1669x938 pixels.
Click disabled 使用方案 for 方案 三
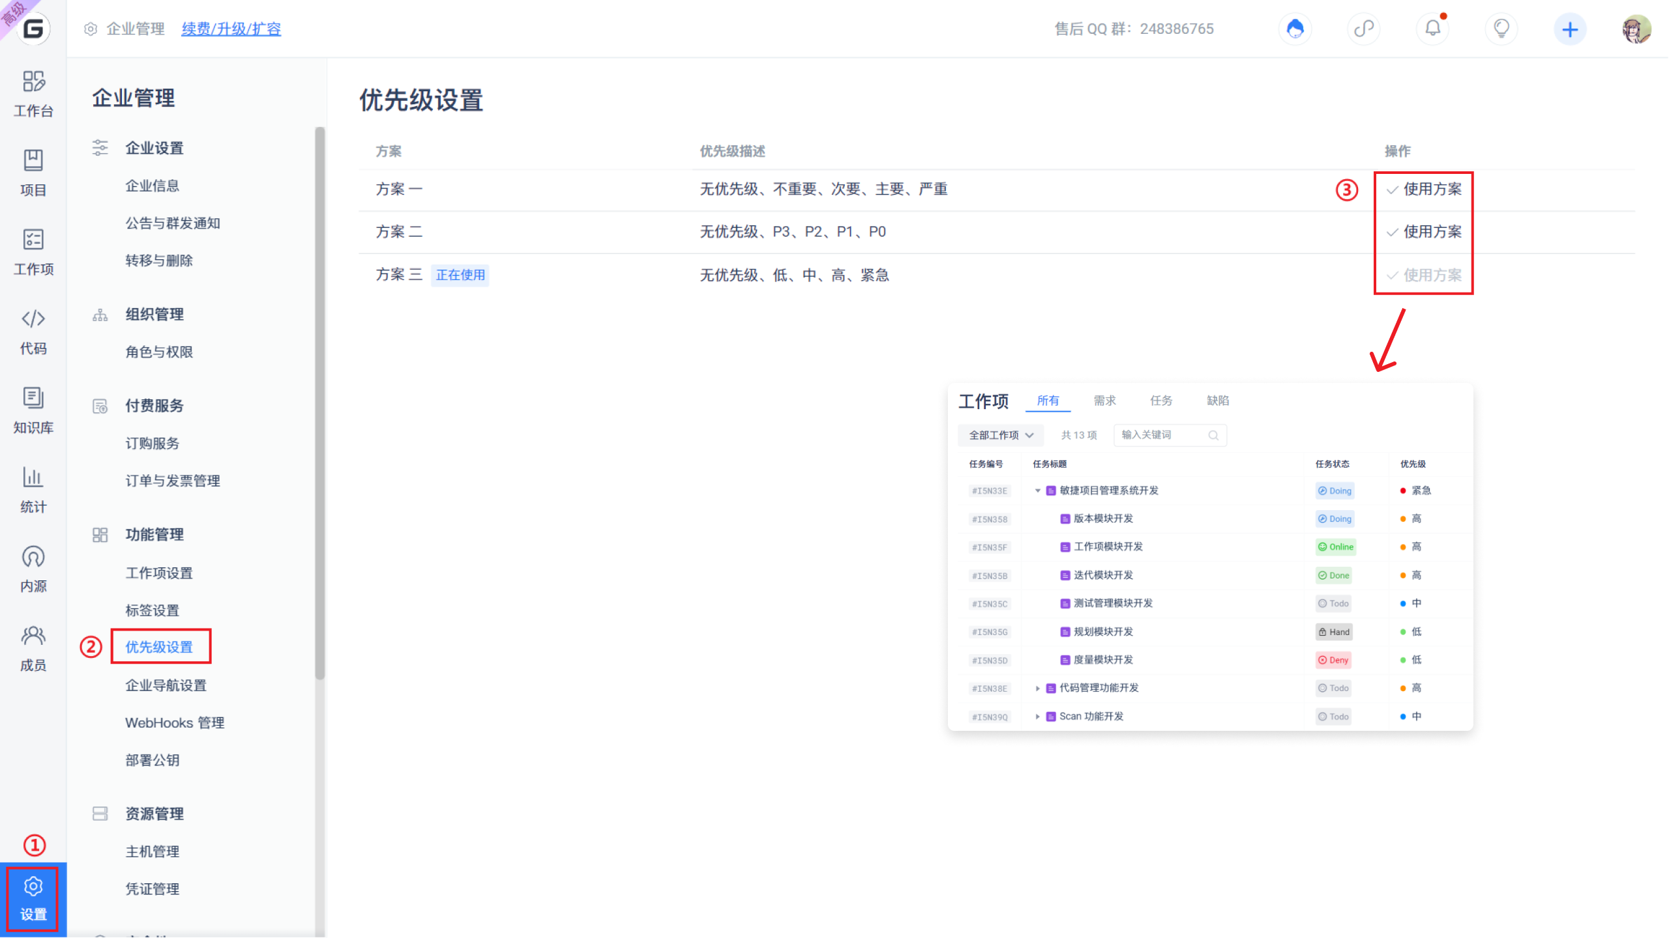1424,275
